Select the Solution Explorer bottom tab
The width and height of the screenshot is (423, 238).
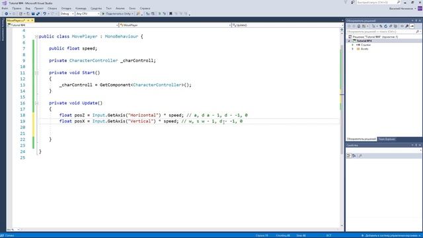point(362,139)
